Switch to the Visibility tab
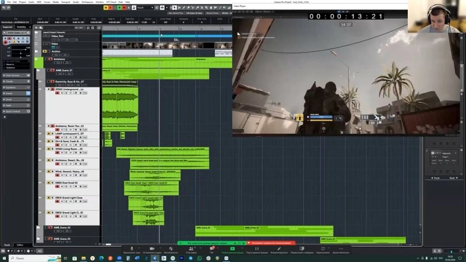Image resolution: width=466 pixels, height=262 pixels. pos(22,27)
